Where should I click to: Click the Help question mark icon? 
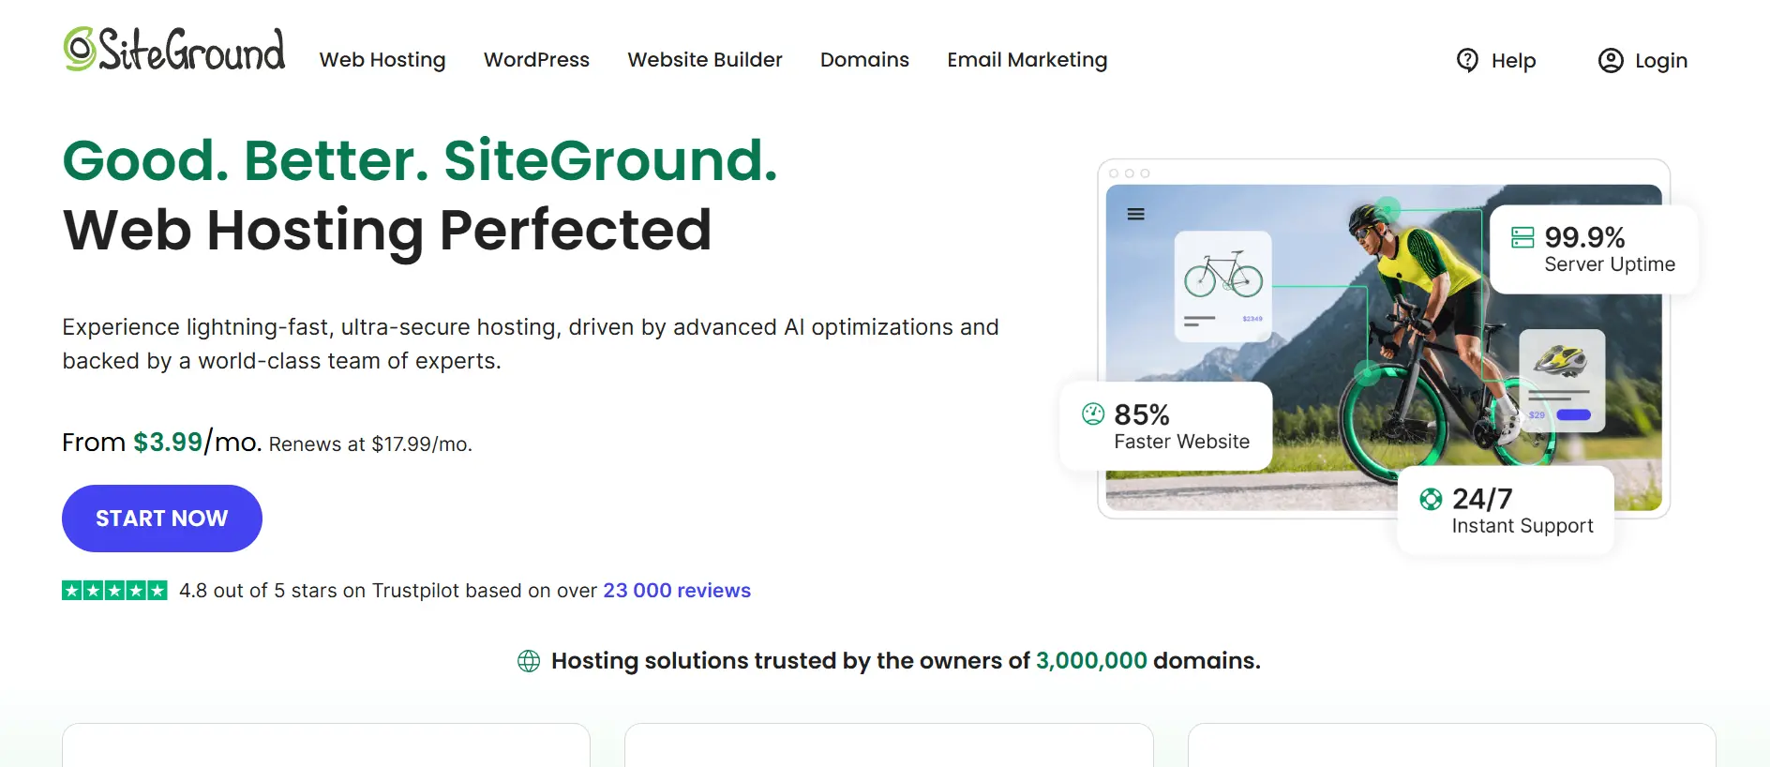pyautogui.click(x=1467, y=60)
